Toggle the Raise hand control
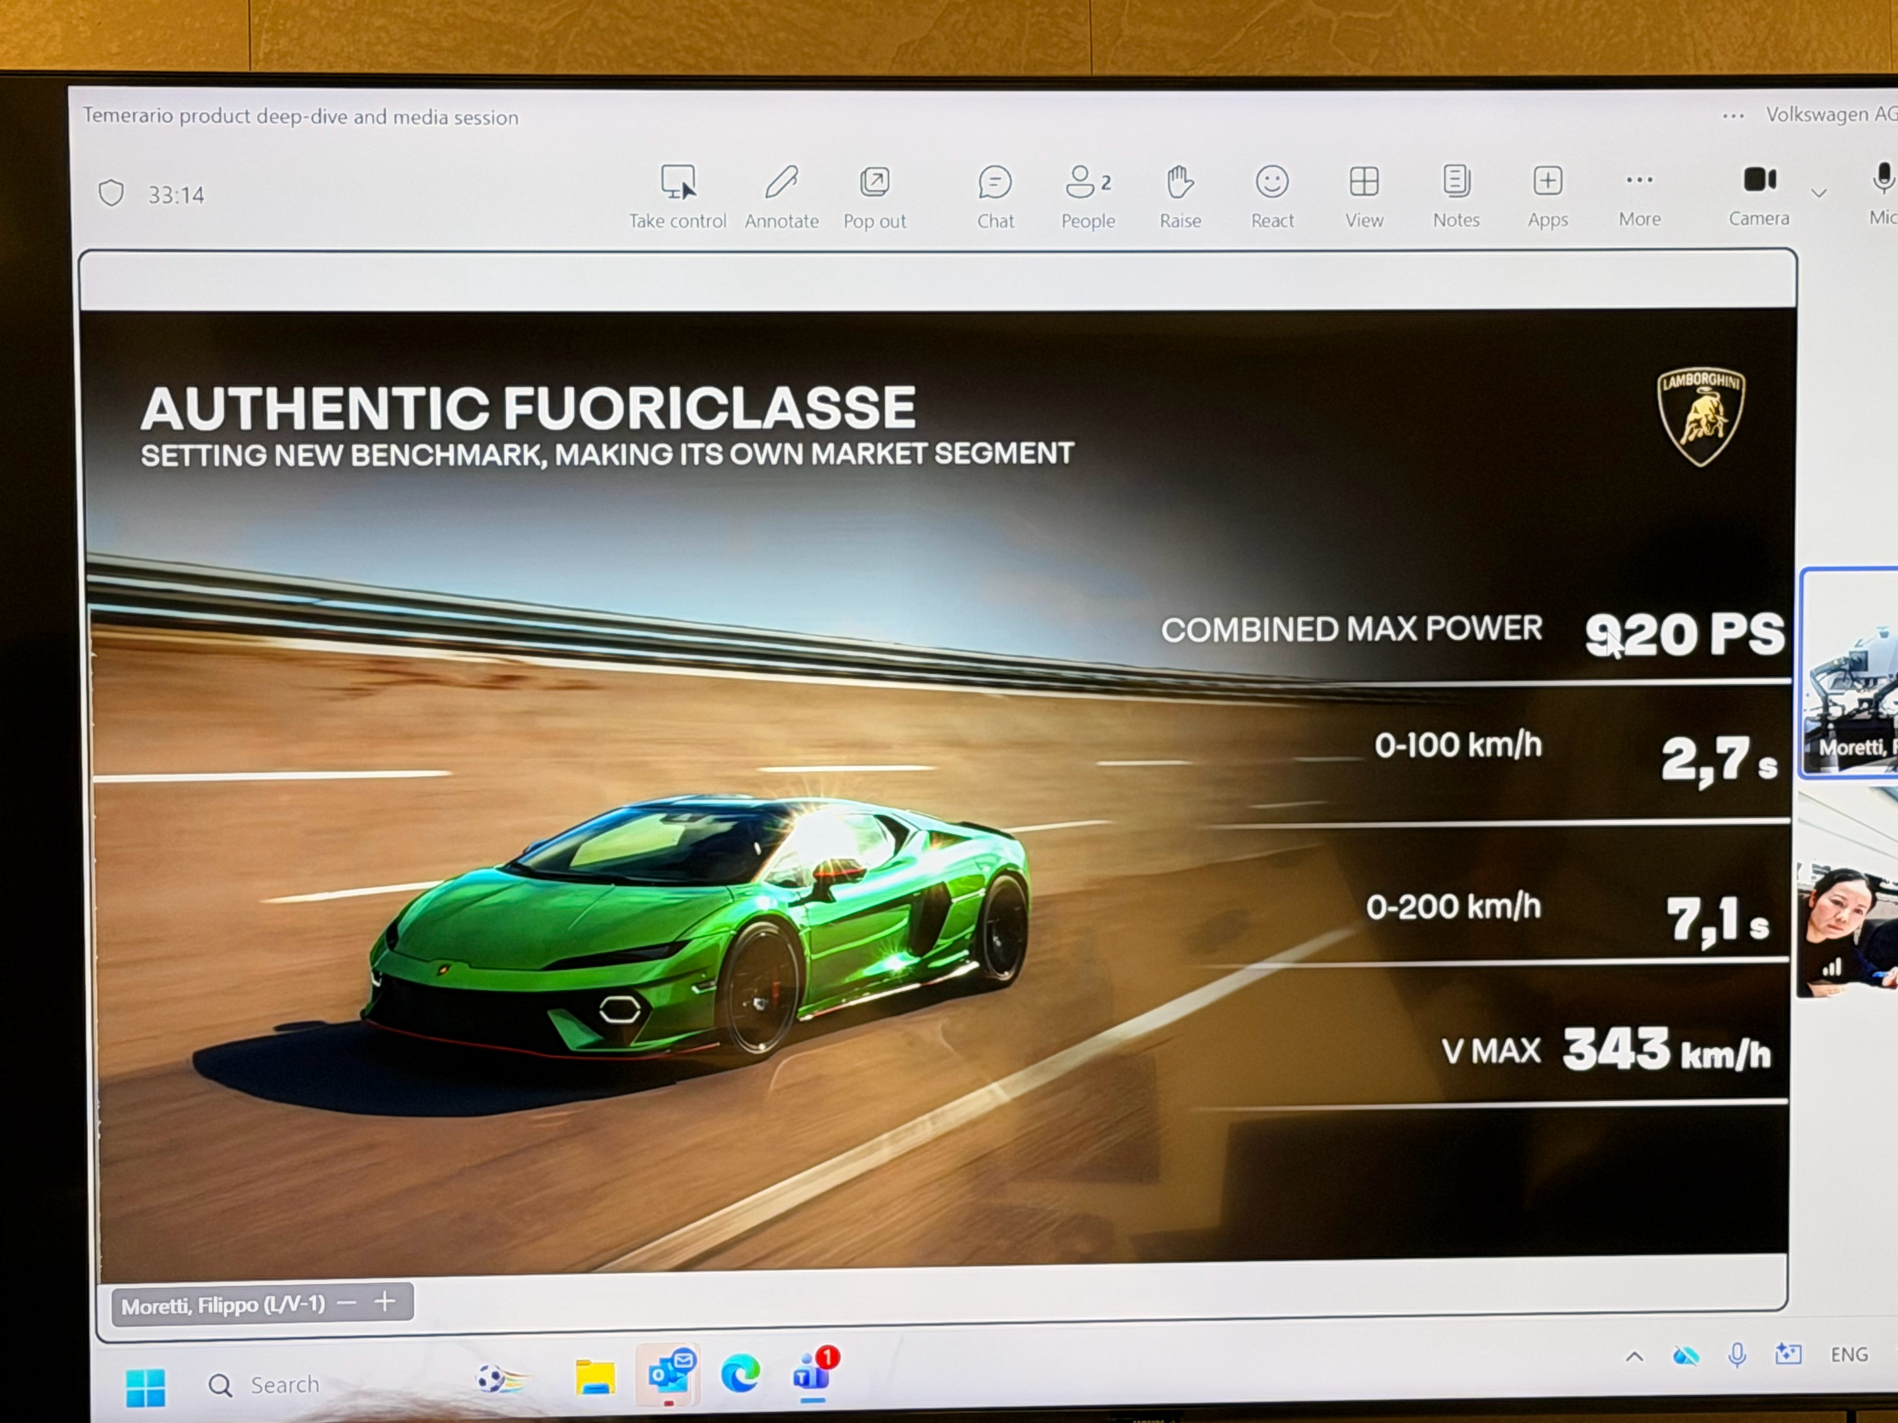The width and height of the screenshot is (1898, 1423). pos(1181,197)
